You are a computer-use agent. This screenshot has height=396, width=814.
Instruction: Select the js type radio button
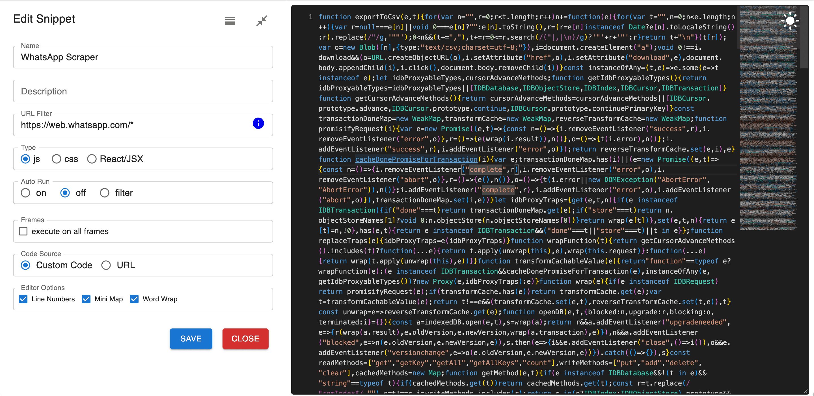25,159
